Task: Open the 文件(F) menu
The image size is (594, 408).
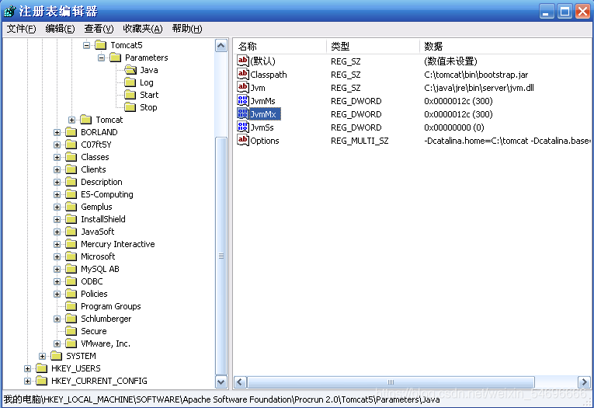Action: (x=21, y=29)
